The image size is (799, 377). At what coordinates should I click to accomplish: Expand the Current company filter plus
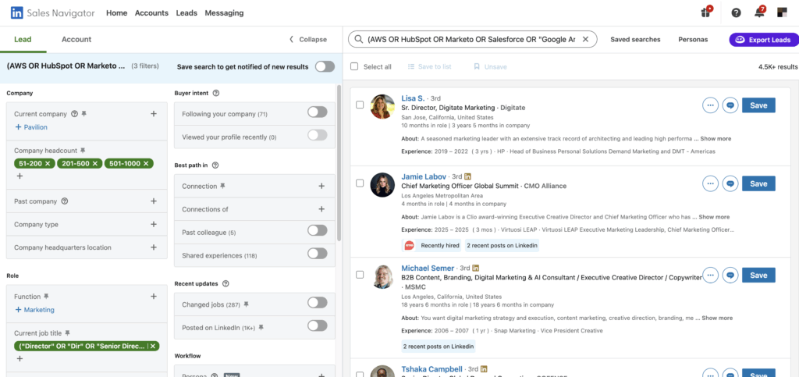pos(154,114)
